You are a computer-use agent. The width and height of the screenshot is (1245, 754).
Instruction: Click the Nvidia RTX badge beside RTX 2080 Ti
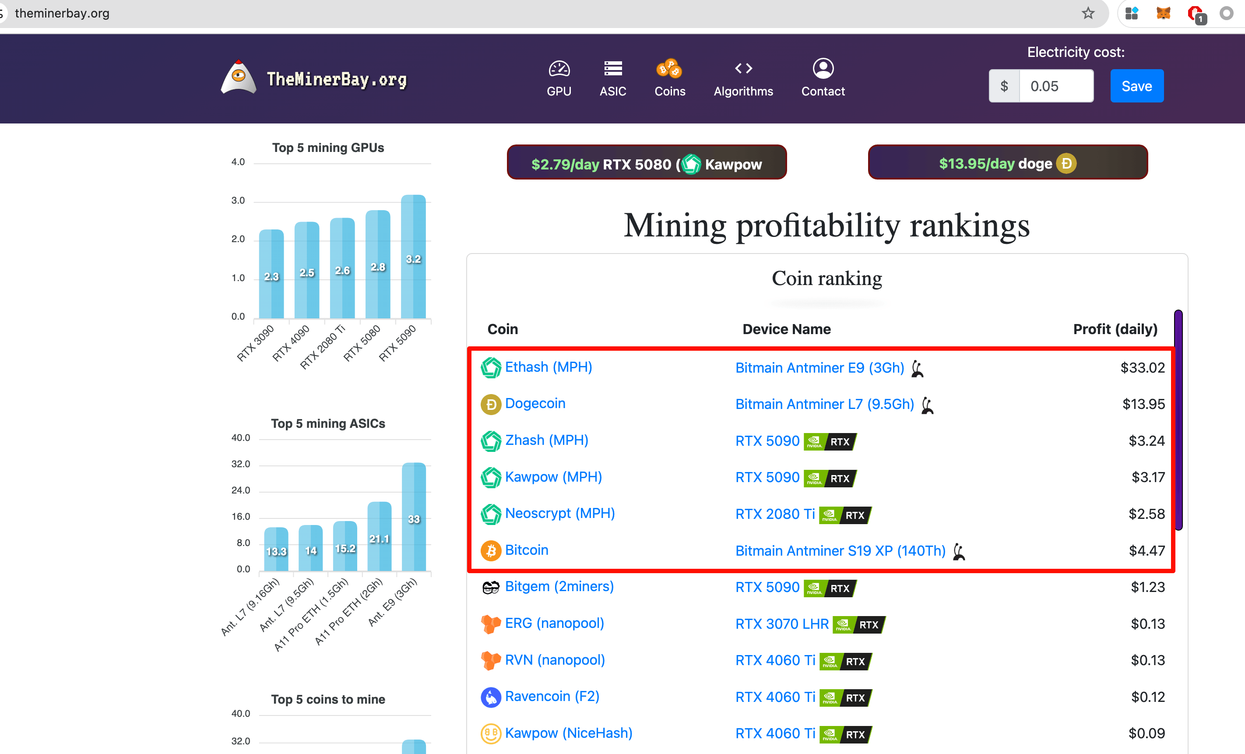pyautogui.click(x=845, y=515)
